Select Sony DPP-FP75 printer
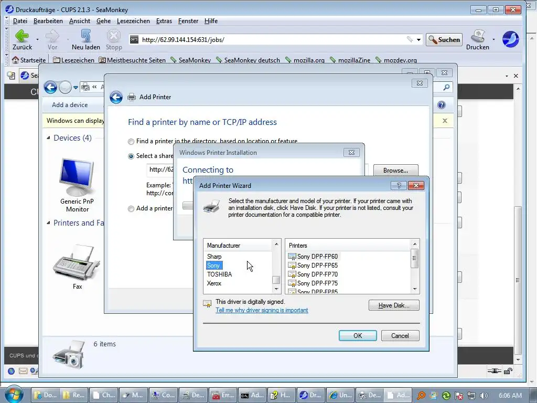Viewport: 537px width, 403px height. (x=314, y=283)
